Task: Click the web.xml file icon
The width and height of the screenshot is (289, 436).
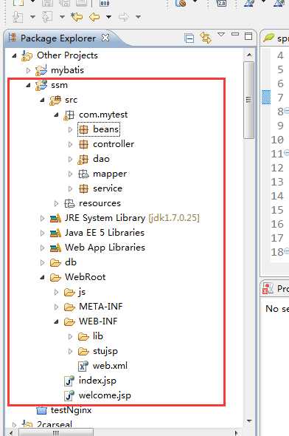Action: pyautogui.click(x=83, y=366)
